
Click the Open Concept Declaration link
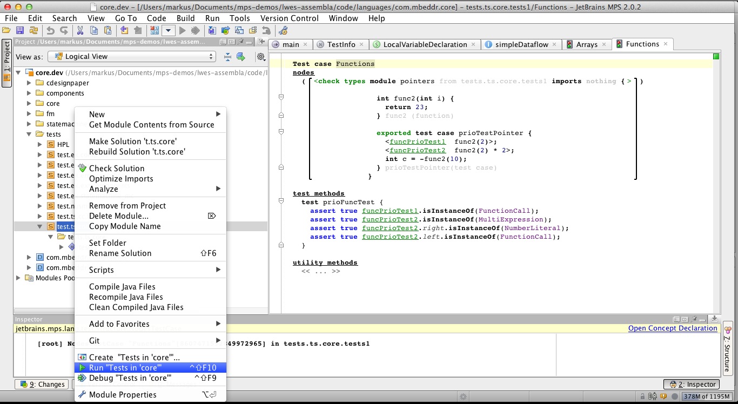(673, 328)
